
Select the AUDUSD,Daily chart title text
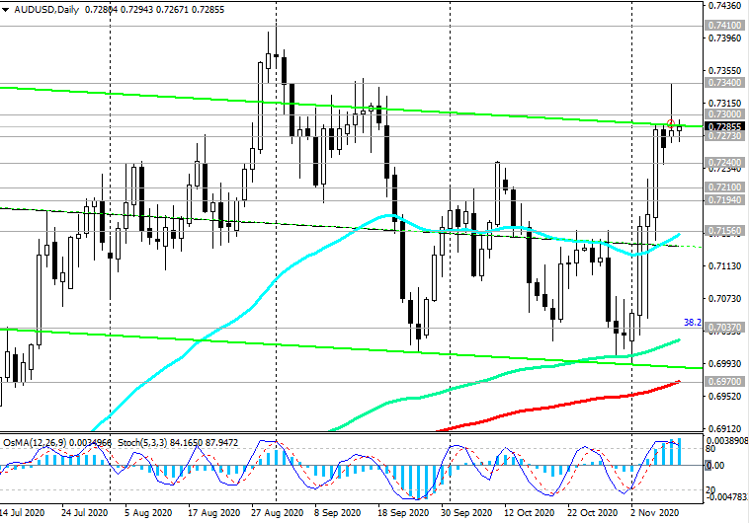coord(46,10)
